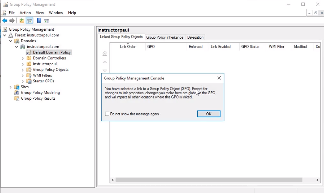
Task: Click the console icon beside the File menu
Action: pos(4,13)
